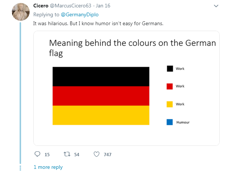Click the blue Humour legend swatch
Image resolution: width=229 pixels, height=174 pixels.
point(170,122)
